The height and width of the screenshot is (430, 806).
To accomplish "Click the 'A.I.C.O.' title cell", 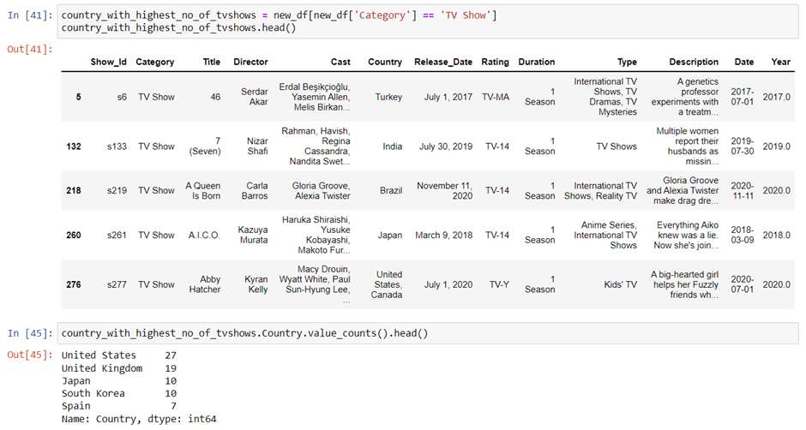I will tap(204, 236).
